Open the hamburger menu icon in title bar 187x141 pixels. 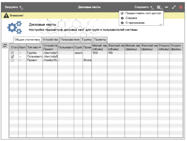[159, 7]
